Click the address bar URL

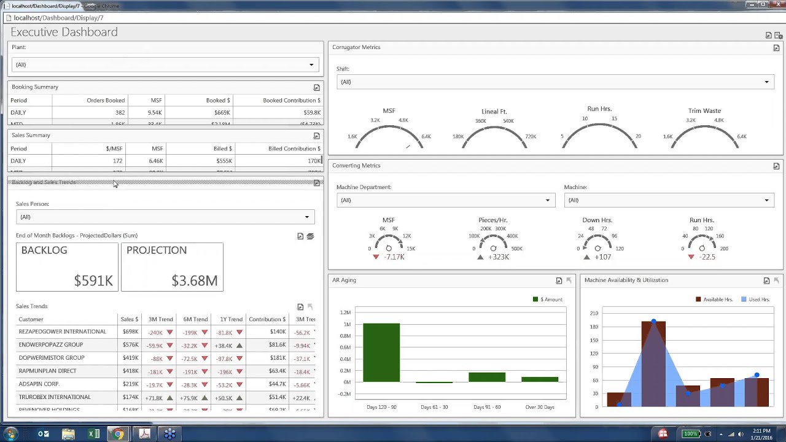coord(58,18)
